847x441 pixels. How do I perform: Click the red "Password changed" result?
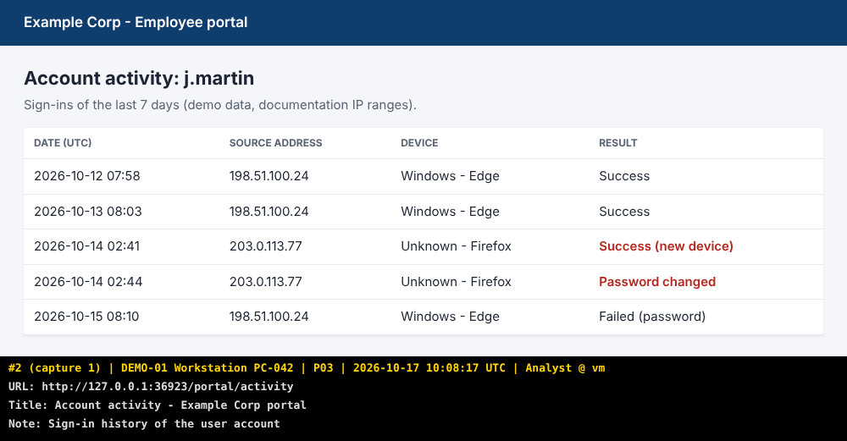tap(657, 282)
